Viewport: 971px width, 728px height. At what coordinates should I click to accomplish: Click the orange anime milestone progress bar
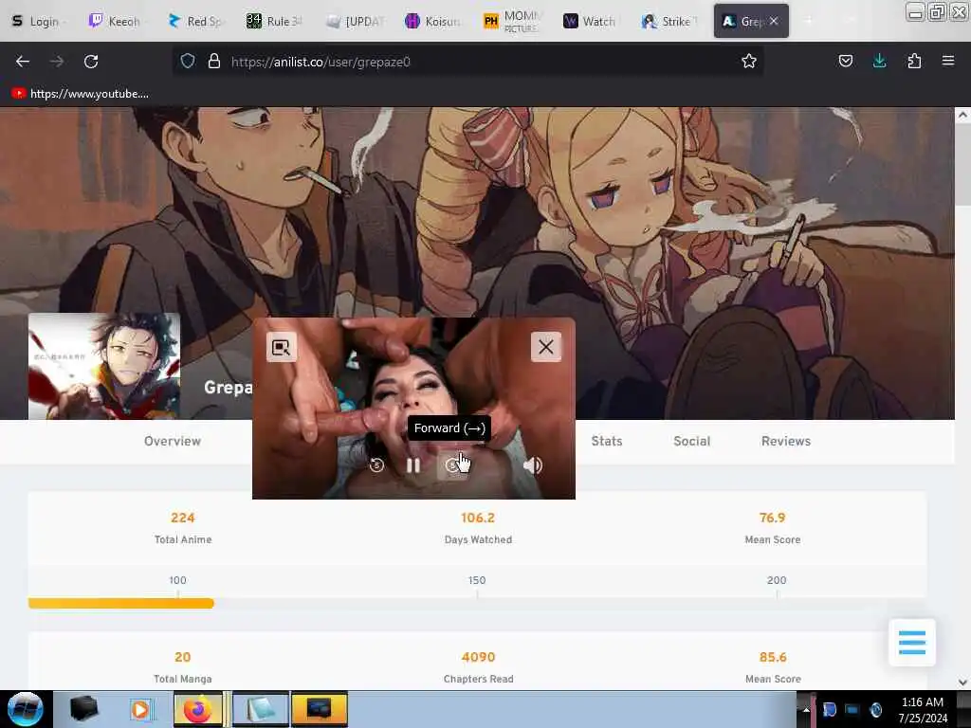pyautogui.click(x=120, y=603)
